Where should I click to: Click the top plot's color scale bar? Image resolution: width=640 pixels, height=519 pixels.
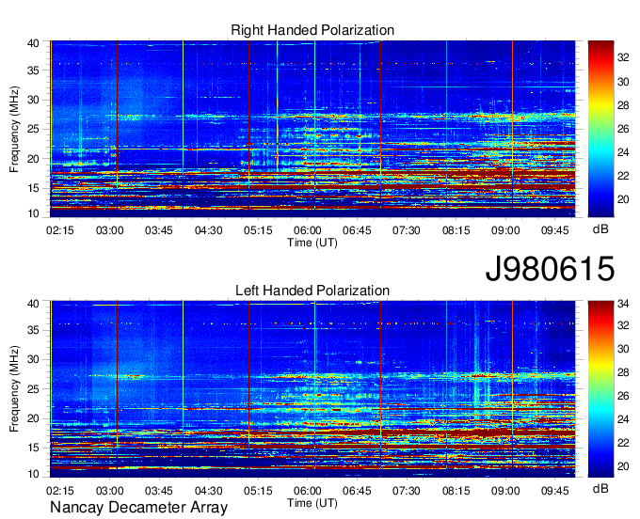point(600,129)
